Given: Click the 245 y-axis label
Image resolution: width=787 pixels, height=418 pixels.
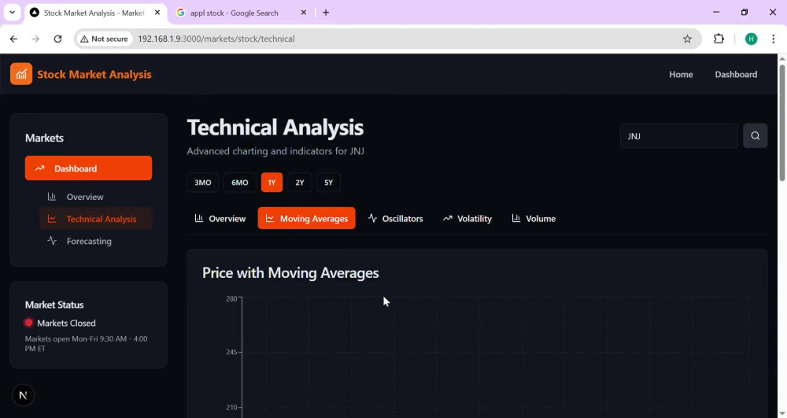Looking at the screenshot, I should pos(231,352).
